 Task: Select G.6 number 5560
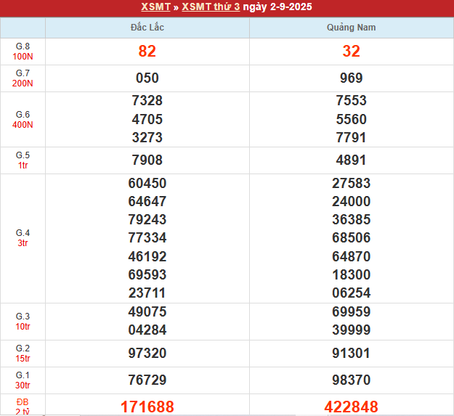point(351,119)
